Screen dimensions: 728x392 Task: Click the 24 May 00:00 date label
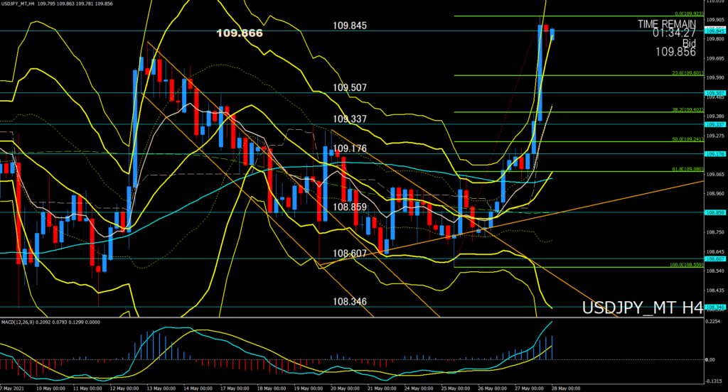coord(419,388)
